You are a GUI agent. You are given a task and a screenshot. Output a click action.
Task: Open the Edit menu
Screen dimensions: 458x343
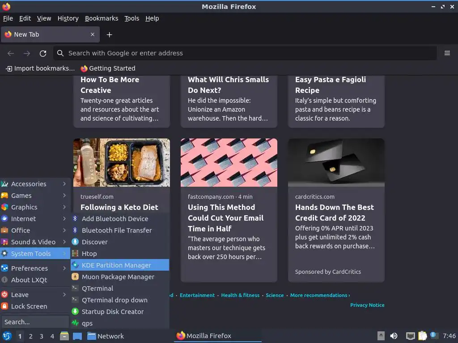25,18
